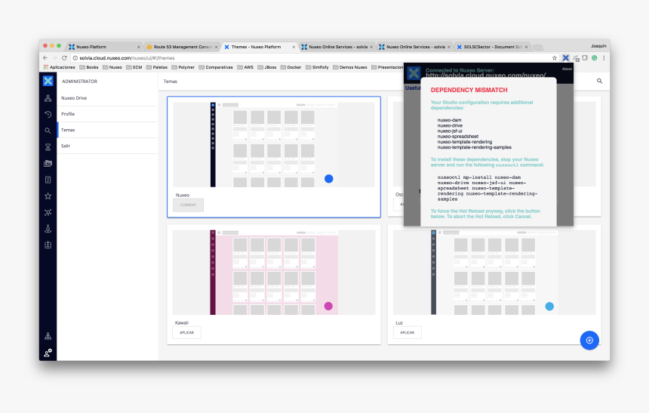Image resolution: width=649 pixels, height=413 pixels.
Task: Click the CURRENT button under Nuxeo theme
Action: point(189,205)
